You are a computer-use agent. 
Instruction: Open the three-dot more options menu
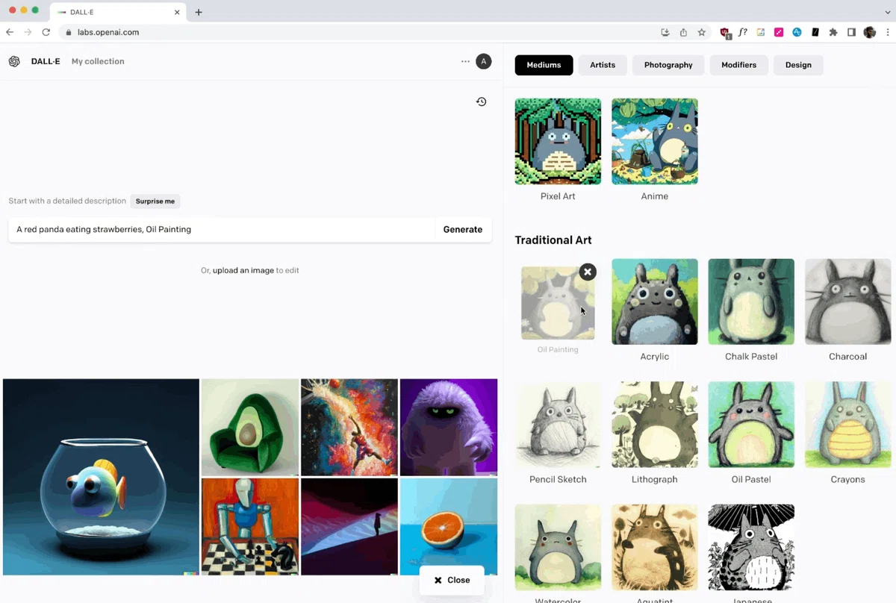465,61
